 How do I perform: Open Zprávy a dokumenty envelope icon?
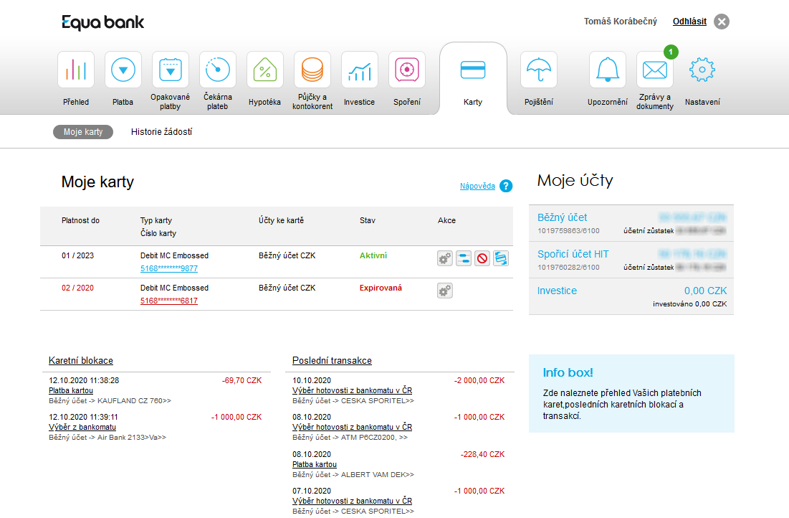point(654,70)
